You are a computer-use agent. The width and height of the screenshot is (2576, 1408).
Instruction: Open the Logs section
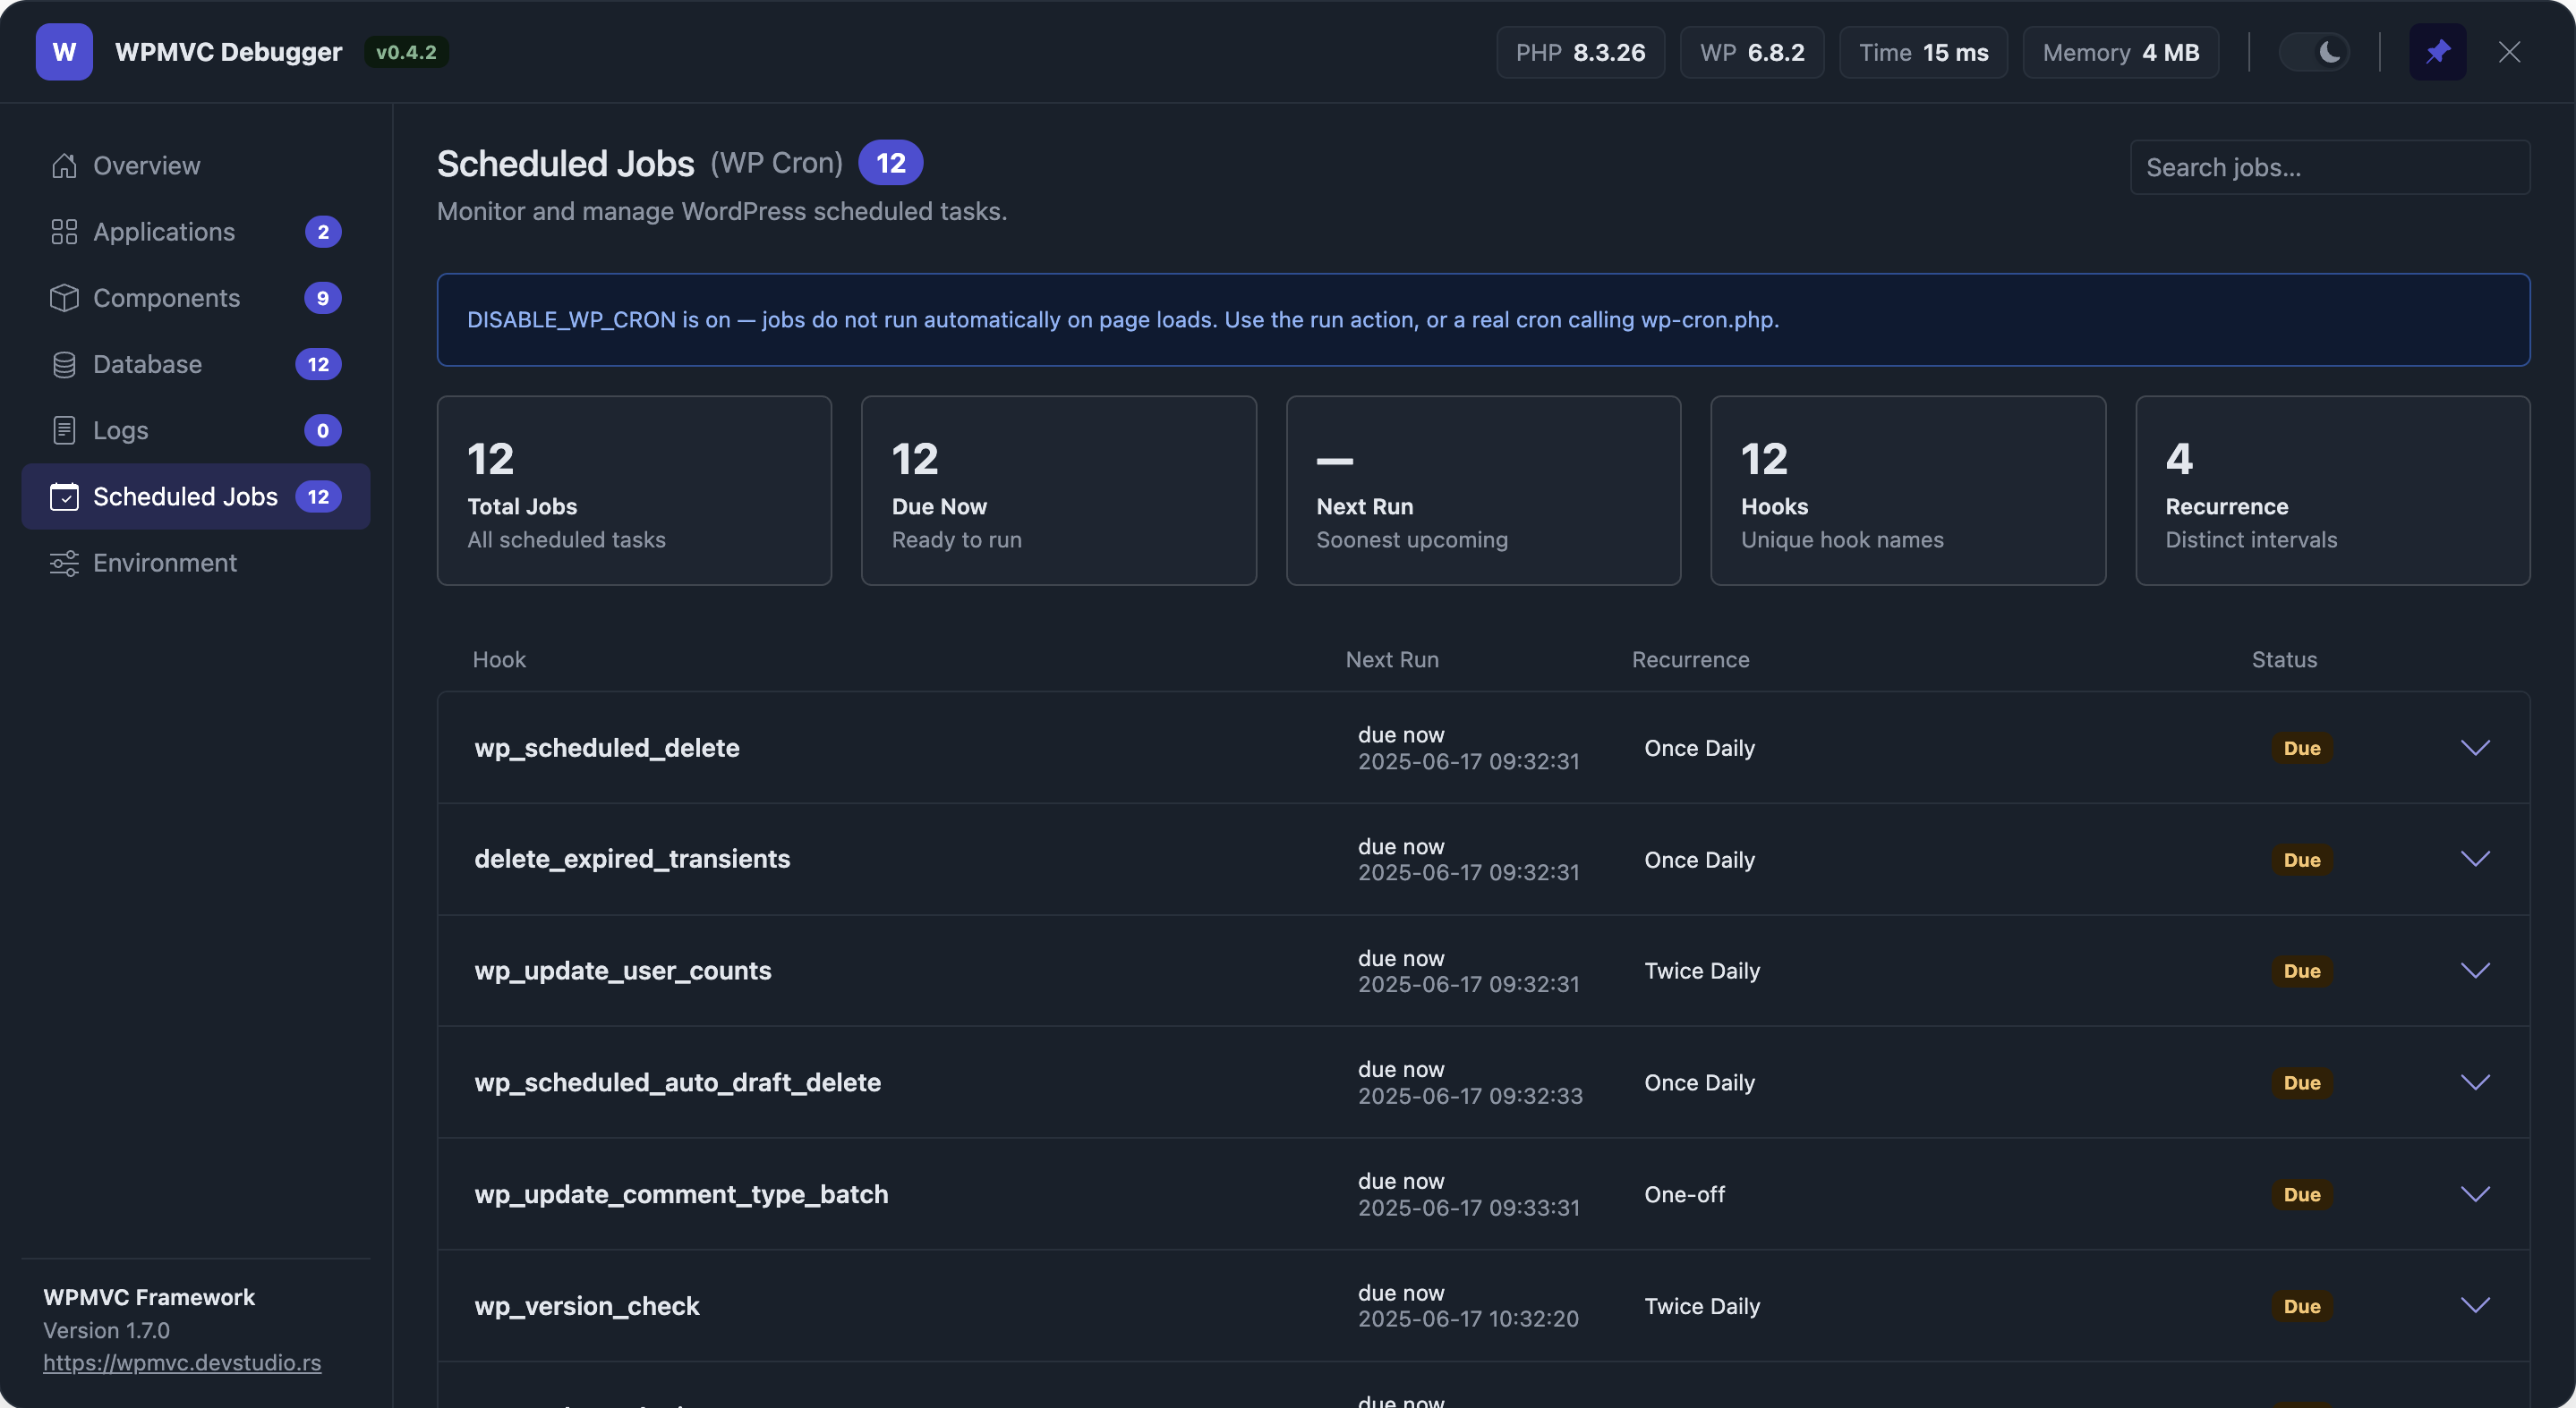point(196,430)
